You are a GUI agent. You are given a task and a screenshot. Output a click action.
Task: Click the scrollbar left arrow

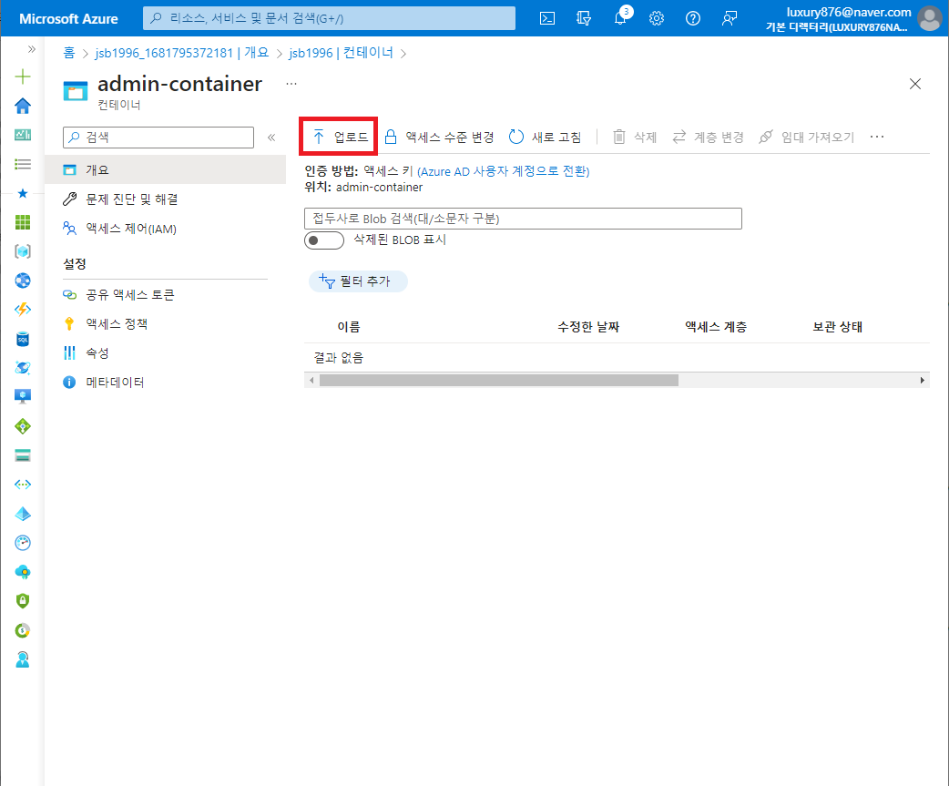click(311, 380)
